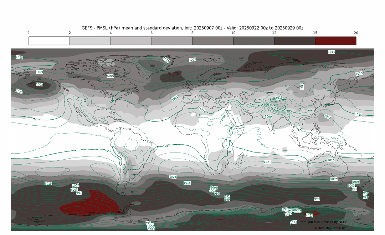Image resolution: width=385 pixels, height=235 pixels.
Task: Select the 1009 label over India
Action: point(268,116)
